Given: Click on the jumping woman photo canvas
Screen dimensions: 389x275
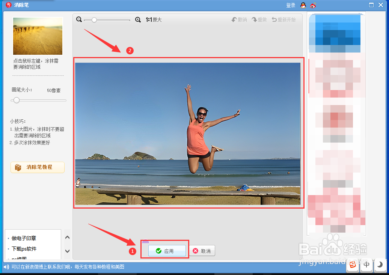Looking at the screenshot, I should [188, 134].
